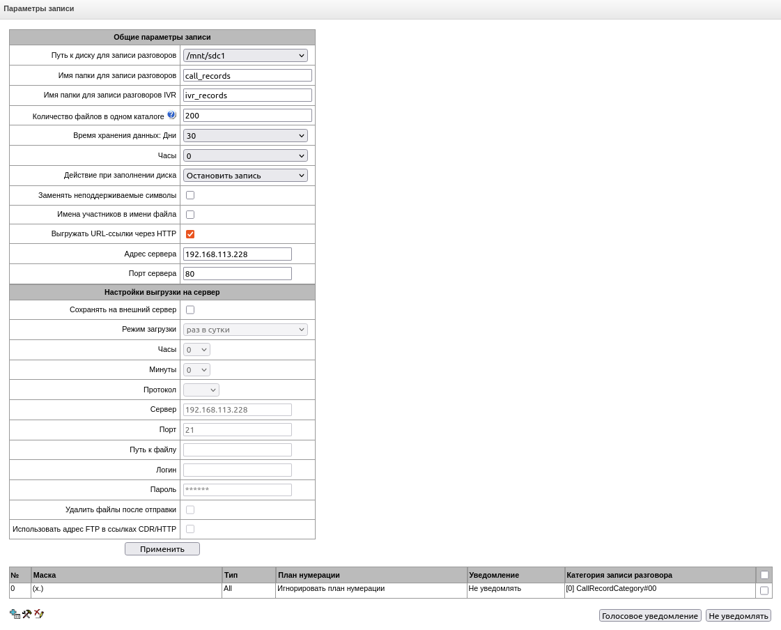Image resolution: width=781 pixels, height=630 pixels.
Task: Open storage hours dropdown under days
Action: (x=245, y=156)
